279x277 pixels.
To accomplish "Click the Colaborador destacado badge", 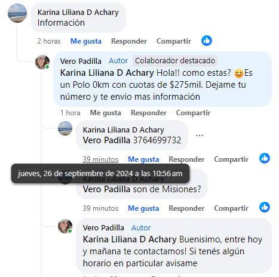I will point(175,61).
